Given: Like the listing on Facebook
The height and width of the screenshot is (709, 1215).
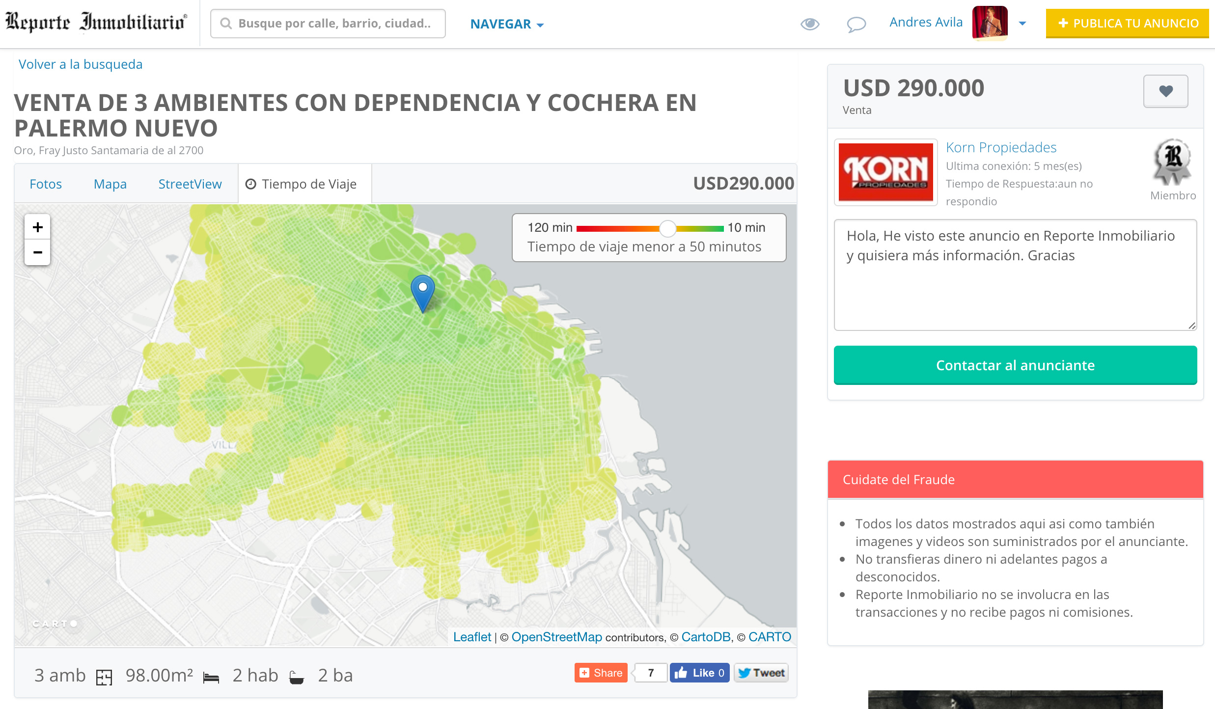Looking at the screenshot, I should 699,673.
